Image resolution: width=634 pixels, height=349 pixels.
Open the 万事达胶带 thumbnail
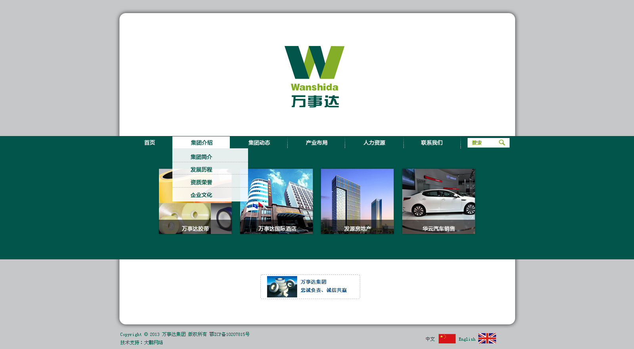(x=195, y=201)
